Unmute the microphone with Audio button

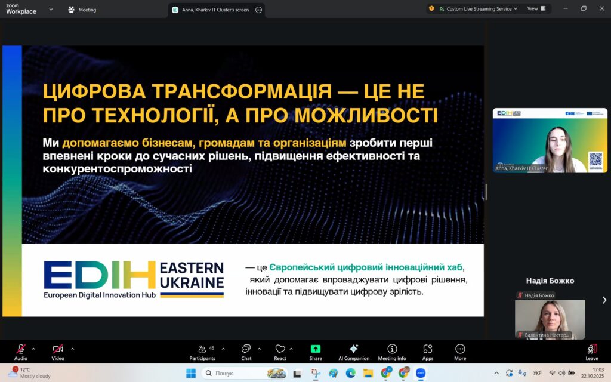[21, 352]
